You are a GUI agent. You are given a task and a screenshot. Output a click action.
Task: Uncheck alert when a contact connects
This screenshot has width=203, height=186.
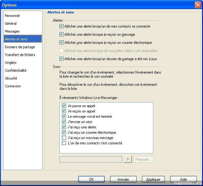click(x=62, y=26)
